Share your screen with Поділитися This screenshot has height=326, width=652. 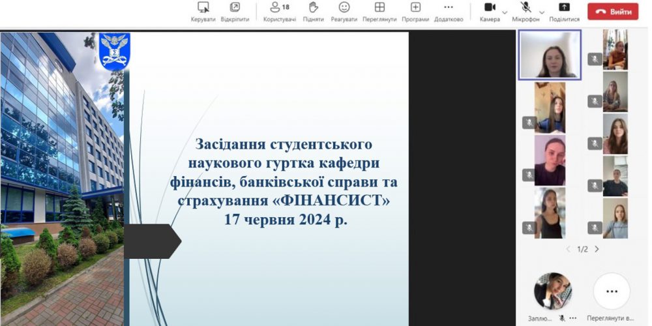[x=564, y=8]
